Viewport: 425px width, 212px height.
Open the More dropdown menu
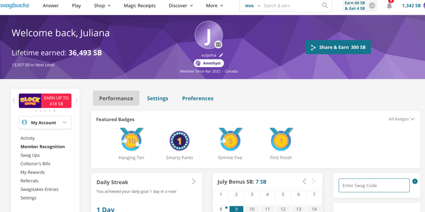[214, 6]
